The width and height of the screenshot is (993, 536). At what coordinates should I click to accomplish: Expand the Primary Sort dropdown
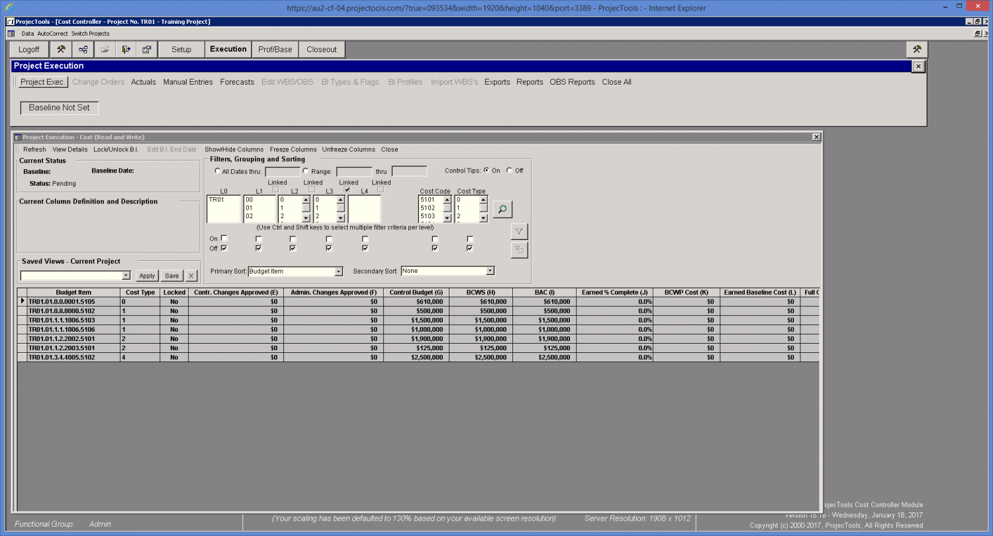(338, 272)
